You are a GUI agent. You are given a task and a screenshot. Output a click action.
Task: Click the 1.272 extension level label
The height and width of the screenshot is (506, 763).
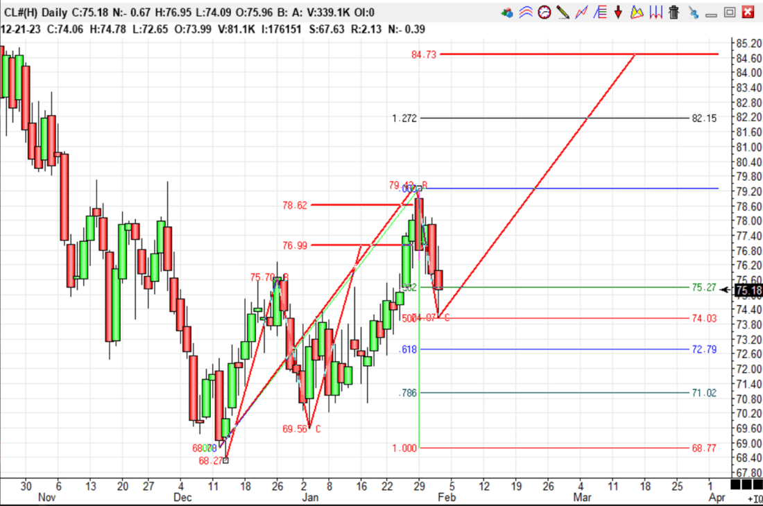point(404,119)
